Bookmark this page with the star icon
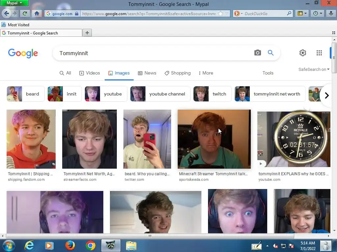Image resolution: width=337 pixels, height=252 pixels. click(x=220, y=13)
